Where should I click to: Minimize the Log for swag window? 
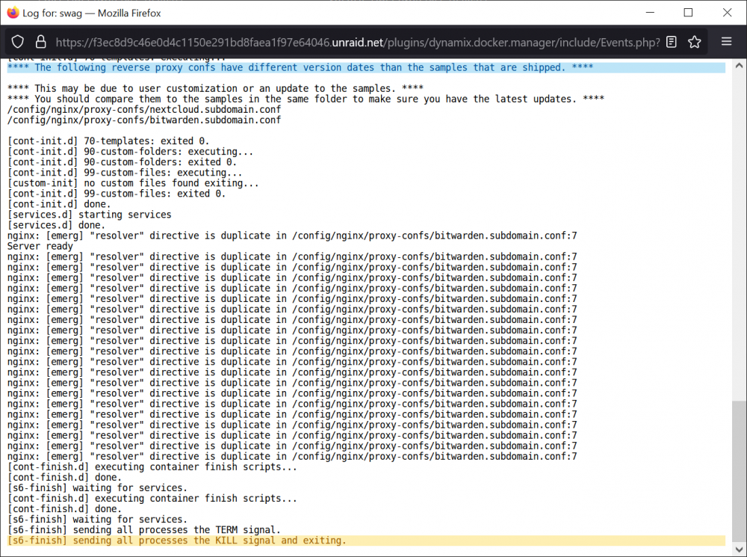[651, 13]
